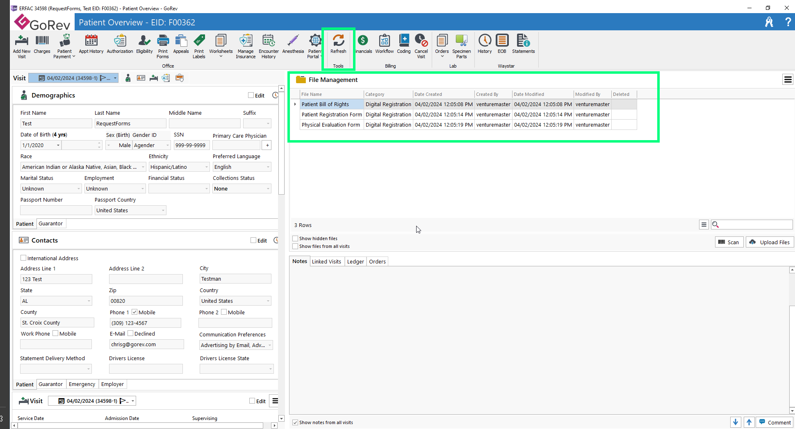Check patient Eligibility

(144, 44)
